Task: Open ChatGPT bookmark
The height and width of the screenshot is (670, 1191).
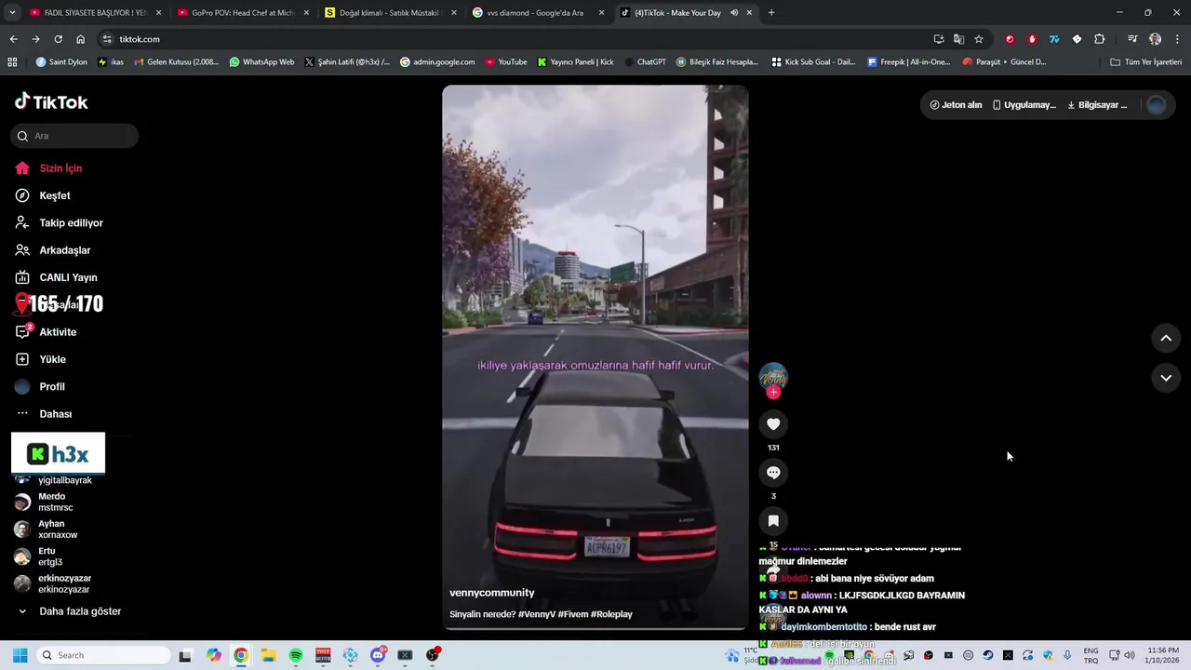Action: click(645, 62)
